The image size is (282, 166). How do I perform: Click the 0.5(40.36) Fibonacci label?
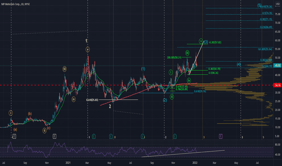[213, 73]
